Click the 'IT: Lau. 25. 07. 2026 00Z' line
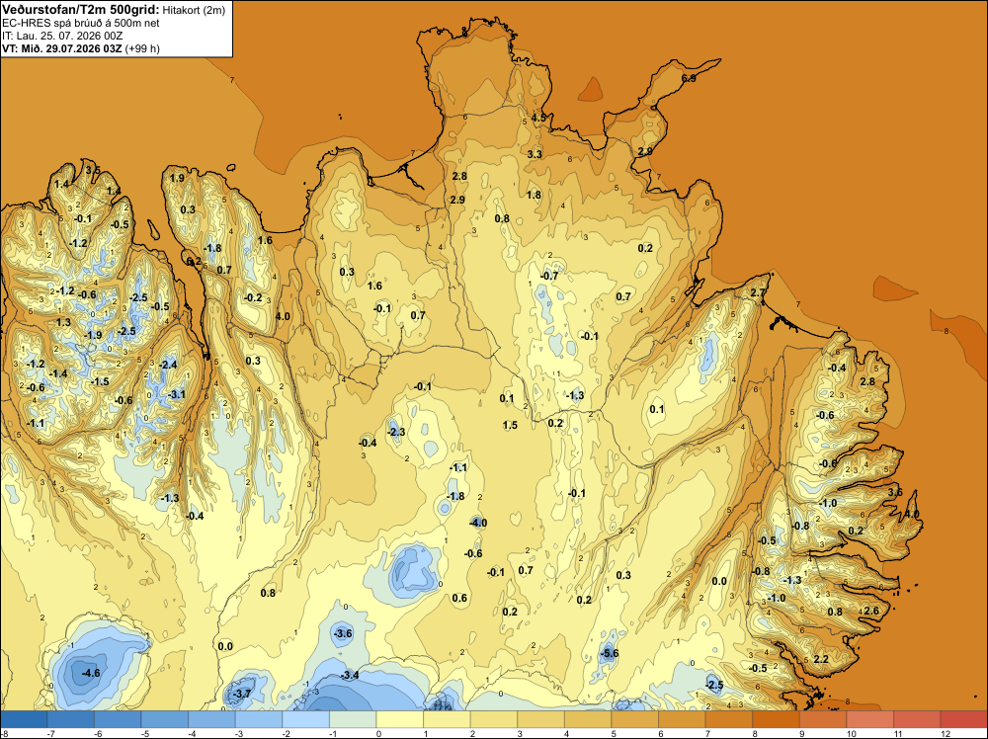The height and width of the screenshot is (739, 988). pyautogui.click(x=62, y=36)
